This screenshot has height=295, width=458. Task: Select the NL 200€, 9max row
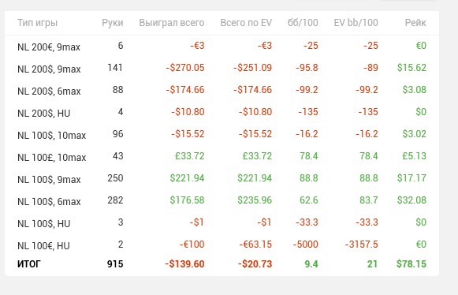(222, 46)
